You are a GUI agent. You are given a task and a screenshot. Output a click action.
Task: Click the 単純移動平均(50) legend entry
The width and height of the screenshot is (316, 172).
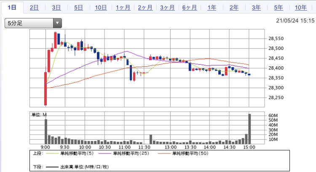(x=190, y=154)
